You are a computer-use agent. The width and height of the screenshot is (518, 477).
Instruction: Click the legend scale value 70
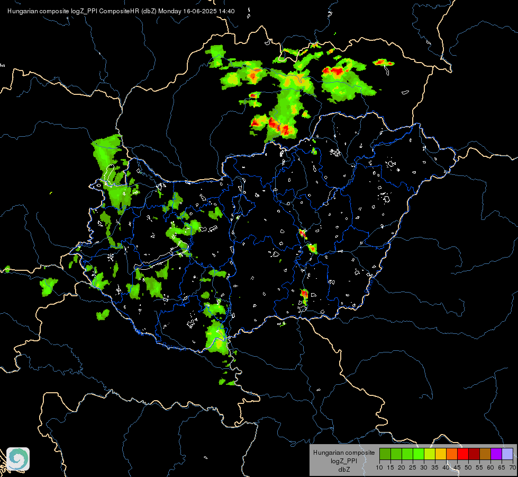pyautogui.click(x=513, y=468)
